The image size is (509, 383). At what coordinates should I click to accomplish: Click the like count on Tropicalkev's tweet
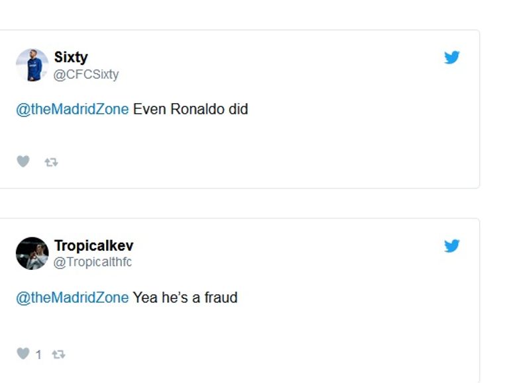tap(38, 355)
